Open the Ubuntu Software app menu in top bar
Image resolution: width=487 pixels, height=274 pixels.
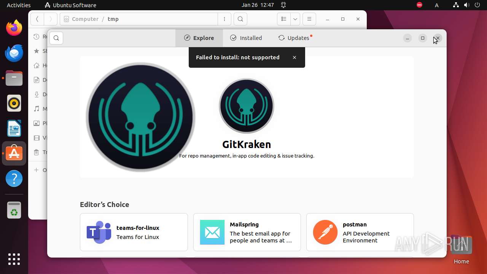pos(70,5)
